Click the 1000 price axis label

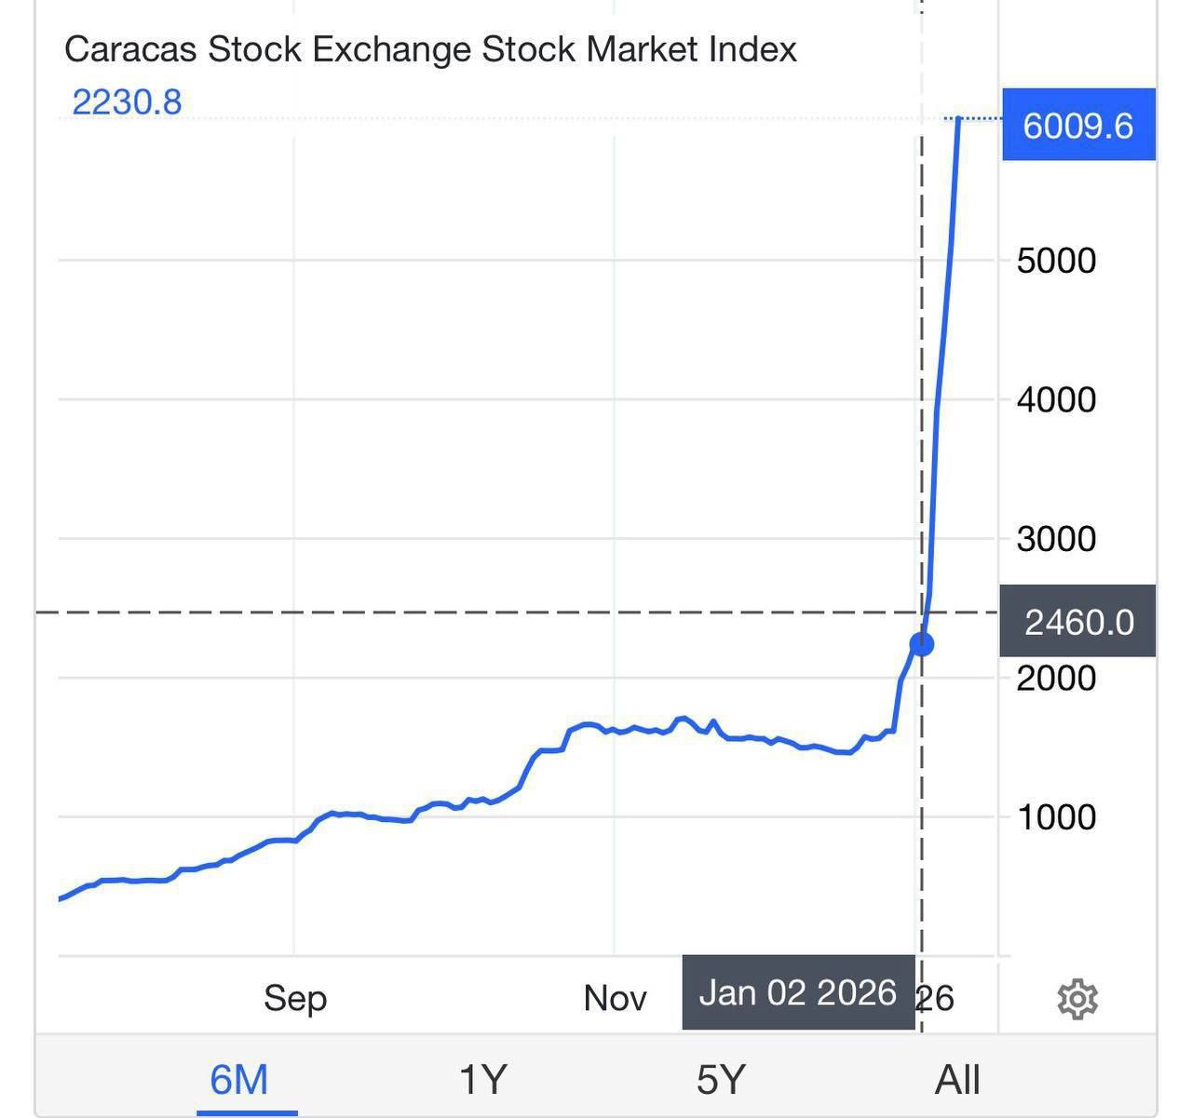pos(1056,817)
